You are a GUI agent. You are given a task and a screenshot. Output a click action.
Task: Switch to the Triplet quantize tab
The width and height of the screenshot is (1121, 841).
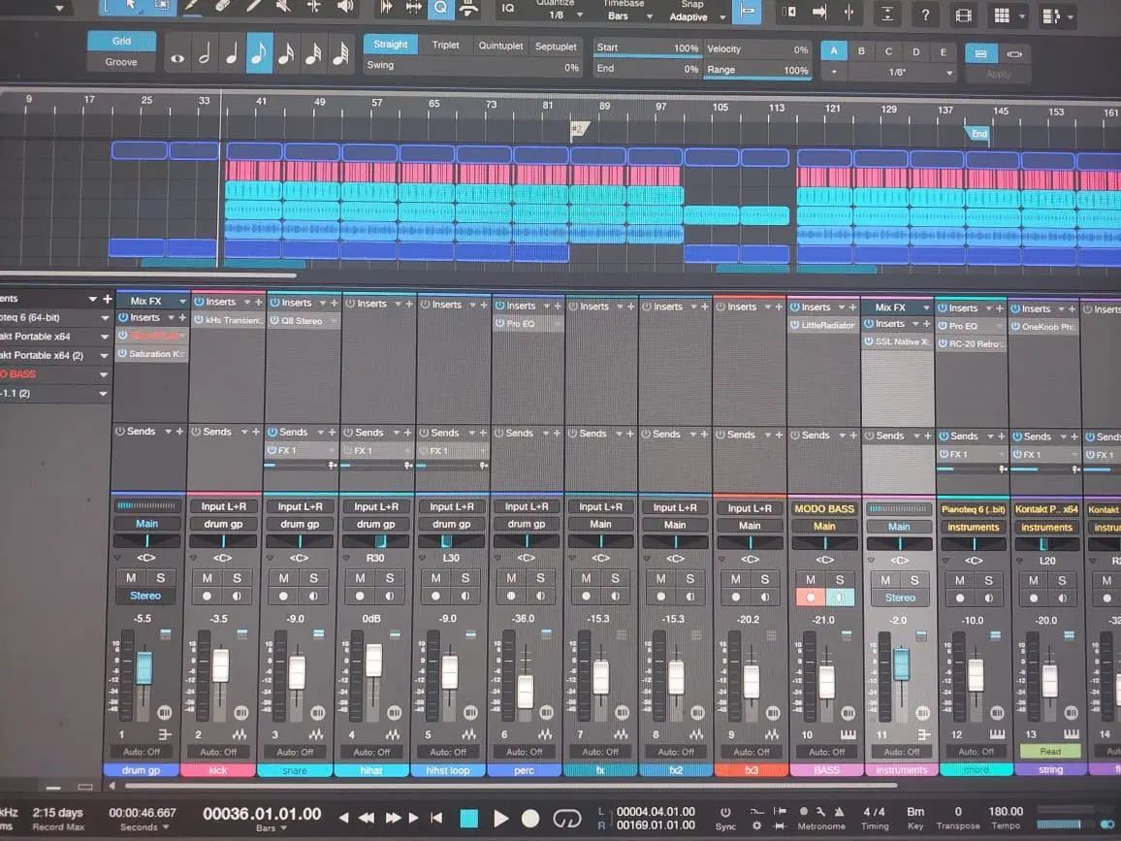pos(445,45)
